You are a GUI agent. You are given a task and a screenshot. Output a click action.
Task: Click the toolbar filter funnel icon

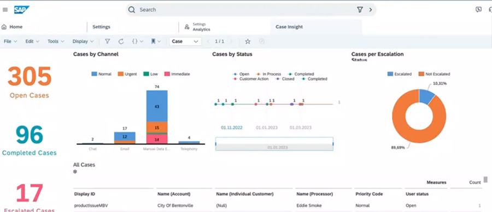[107, 41]
